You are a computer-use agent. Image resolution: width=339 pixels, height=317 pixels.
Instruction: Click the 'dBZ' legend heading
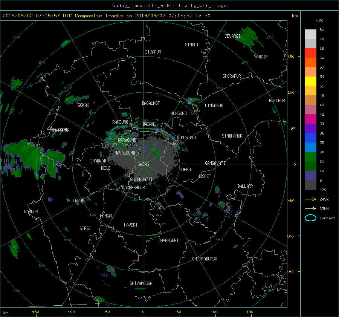[x=319, y=20]
